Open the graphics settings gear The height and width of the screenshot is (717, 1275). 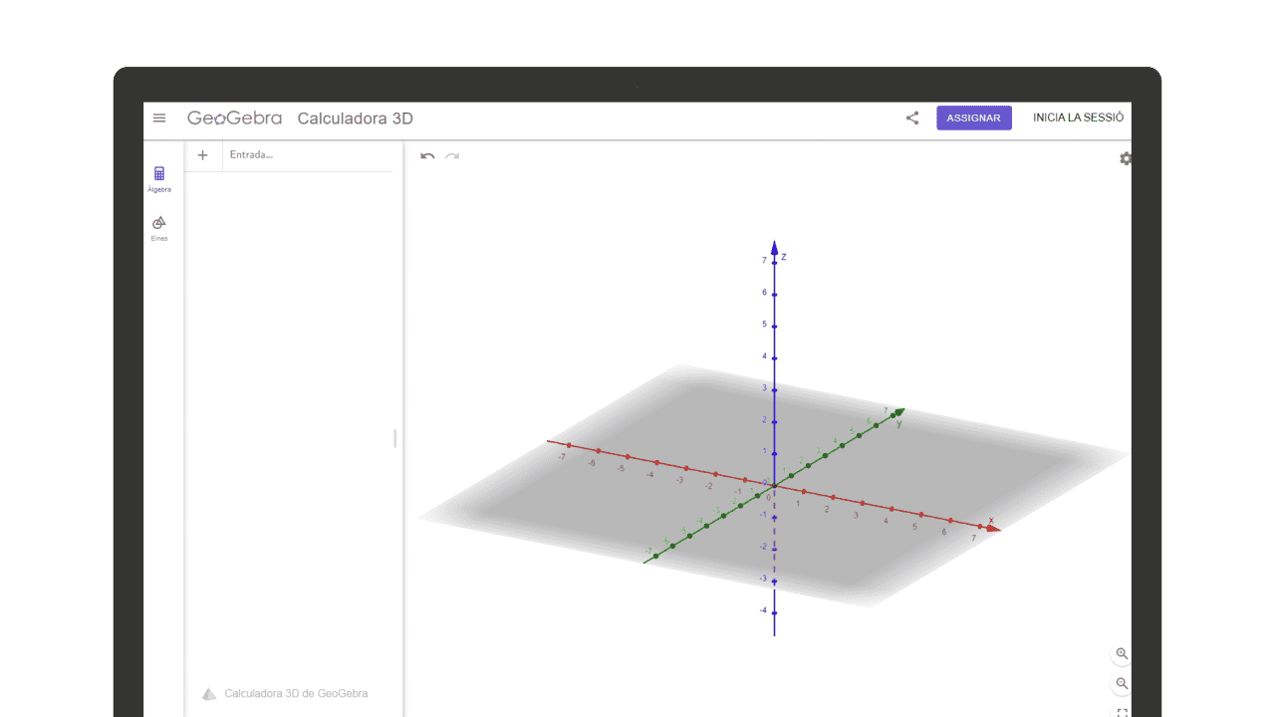pos(1125,158)
